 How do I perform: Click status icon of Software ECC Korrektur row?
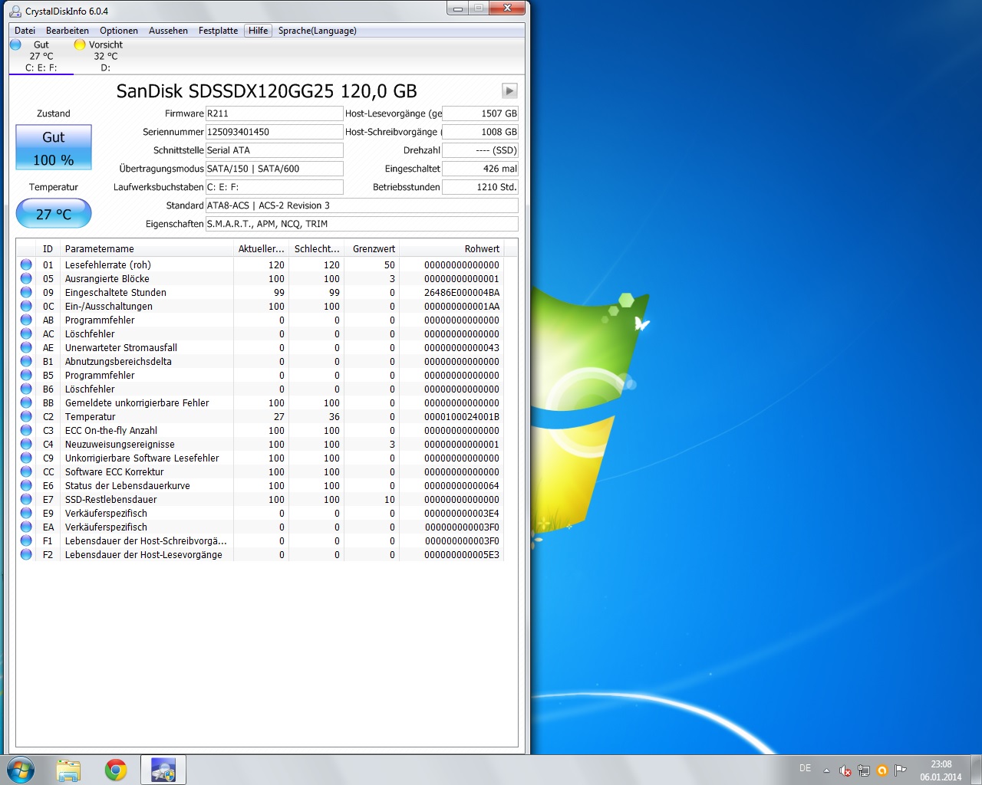pyautogui.click(x=26, y=471)
